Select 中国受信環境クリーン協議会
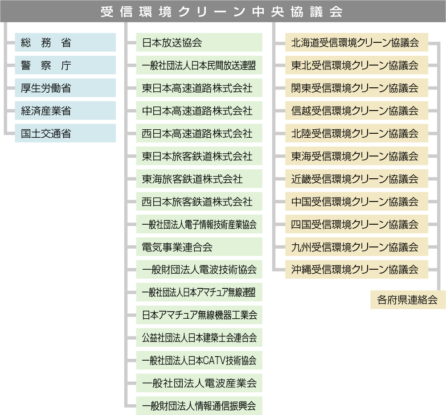The width and height of the screenshot is (446, 415). click(357, 201)
